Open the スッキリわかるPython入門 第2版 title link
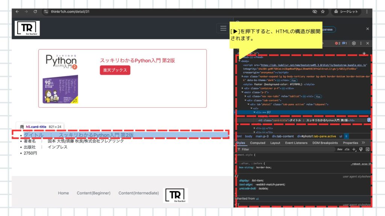The image size is (385, 216). (137, 60)
